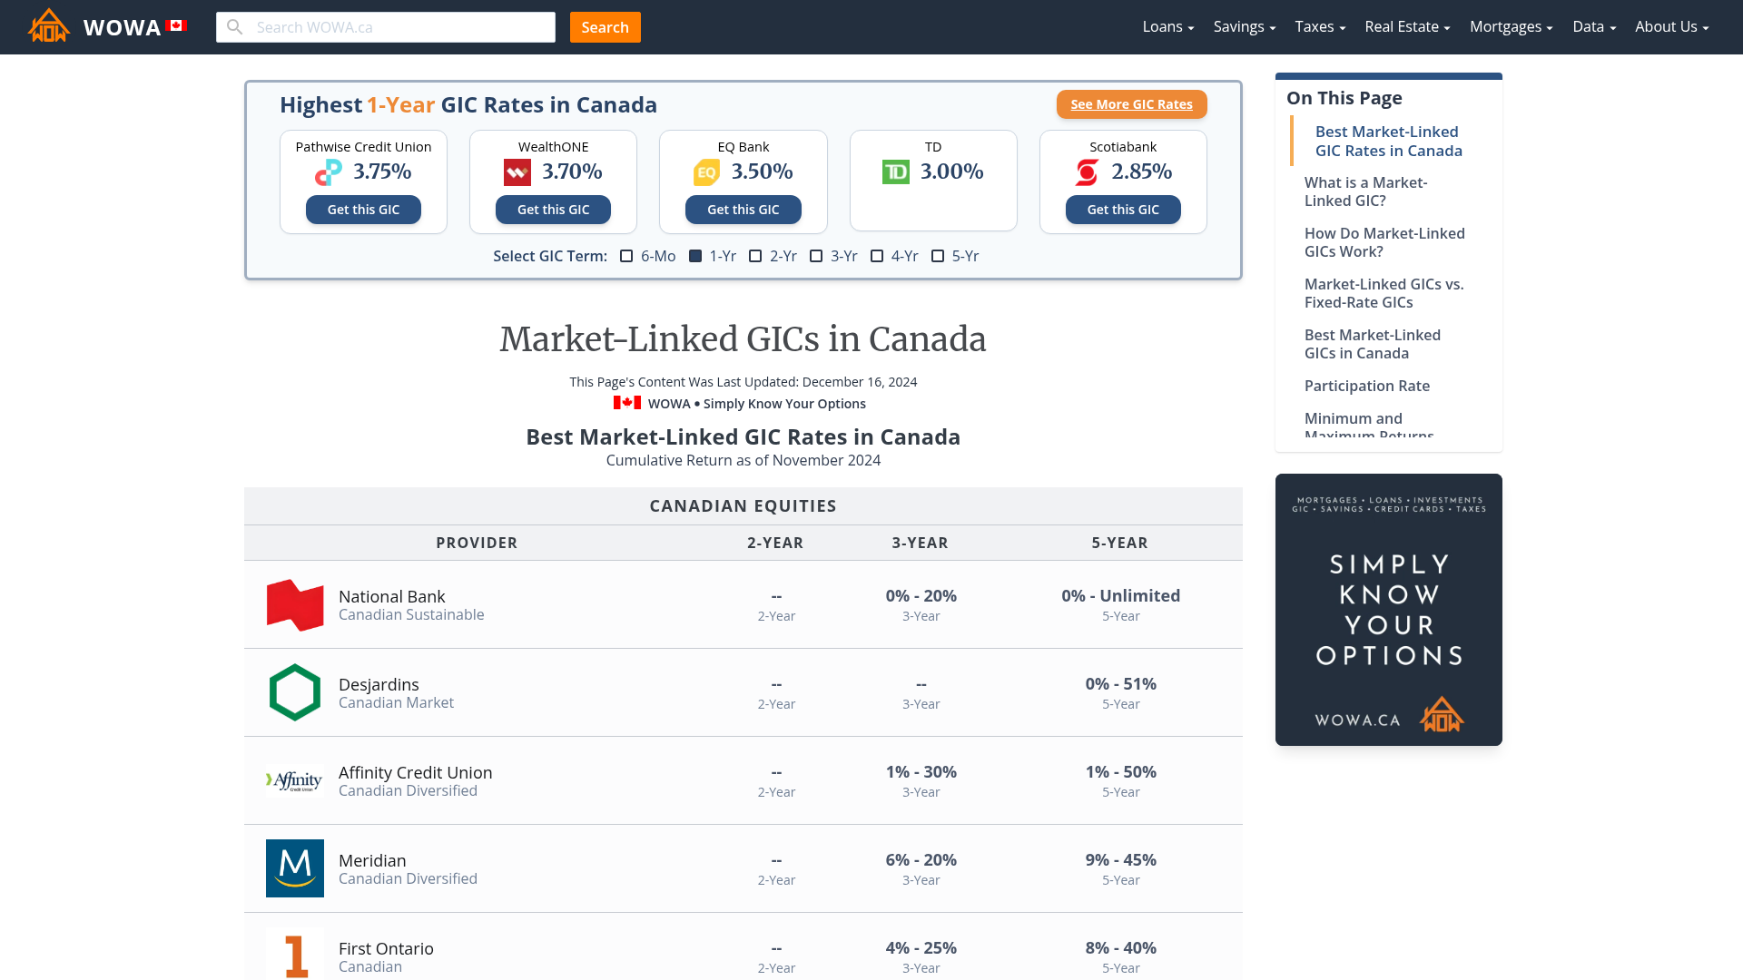The width and height of the screenshot is (1743, 980).
Task: Click TD 3.00% rate value
Action: (x=951, y=171)
